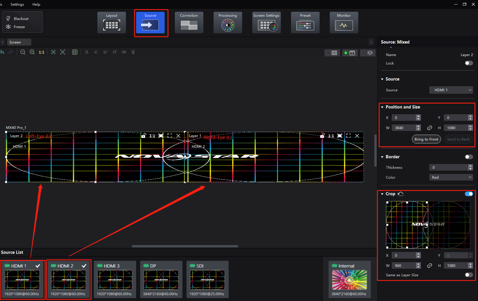This screenshot has height=301, width=478.
Task: Click the position X input field
Action: coord(404,118)
